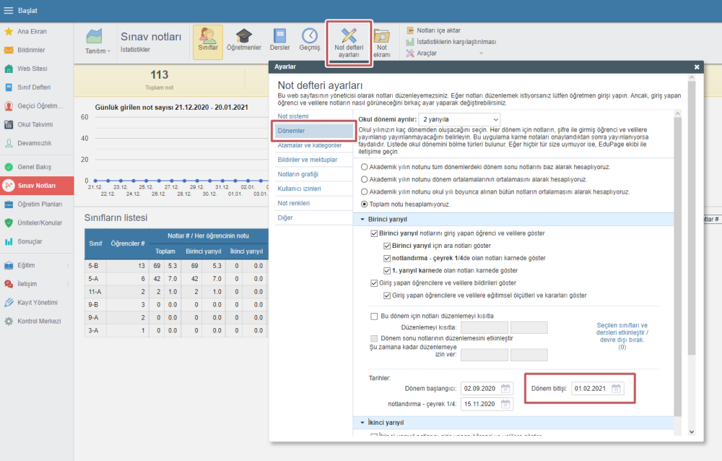This screenshot has height=461, width=722.
Task: Toggle 'eğitimsel ölçütleri ve kararları göster' checkbox
Action: (x=387, y=296)
